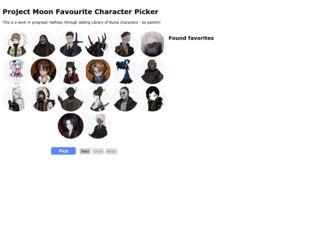Select the bearded man in fur hood

pyautogui.click(x=43, y=99)
